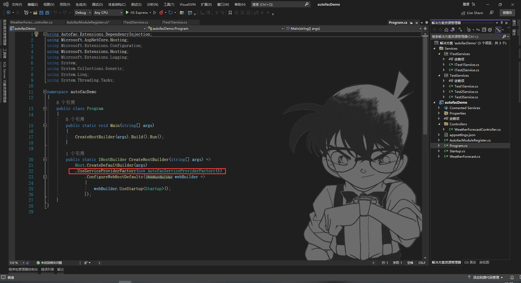Click the Find in Files folder icon
The height and width of the screenshot is (283, 521).
click(182, 13)
